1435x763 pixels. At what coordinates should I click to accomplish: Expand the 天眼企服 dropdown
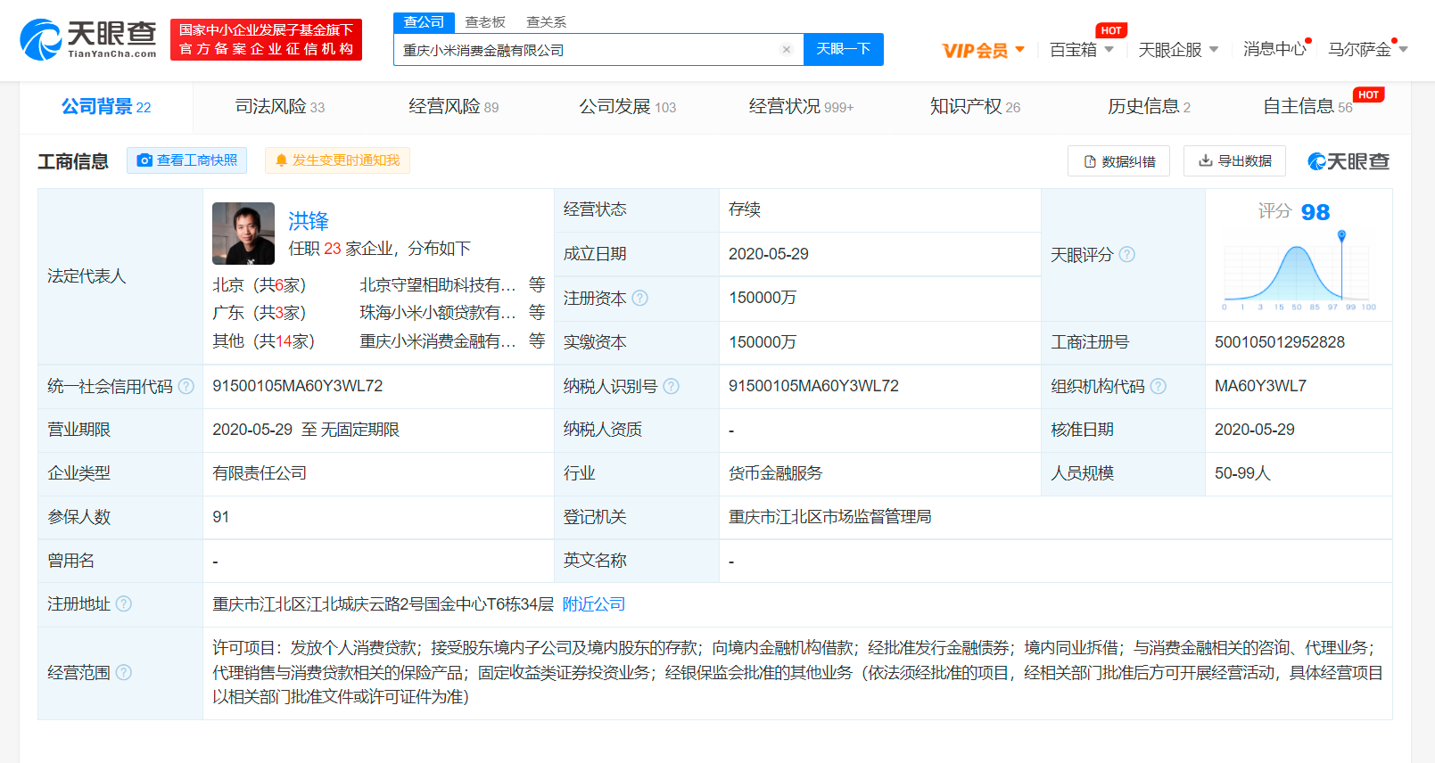(1177, 50)
